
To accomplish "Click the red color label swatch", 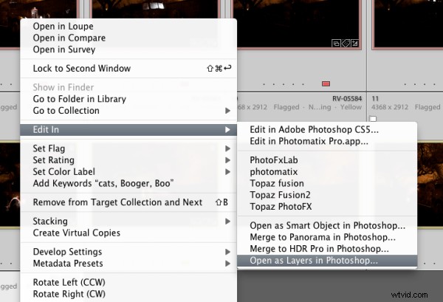I will [326, 83].
